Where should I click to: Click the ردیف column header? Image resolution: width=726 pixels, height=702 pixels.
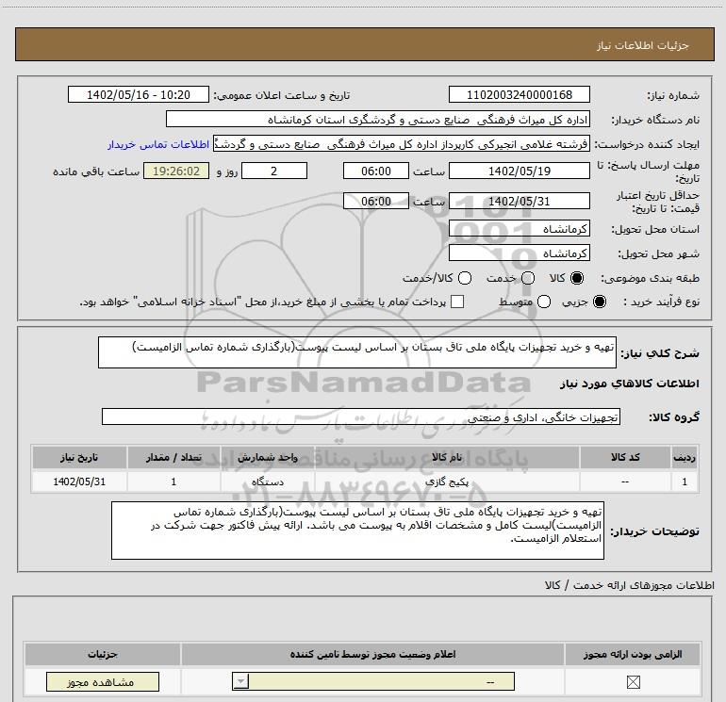click(685, 457)
